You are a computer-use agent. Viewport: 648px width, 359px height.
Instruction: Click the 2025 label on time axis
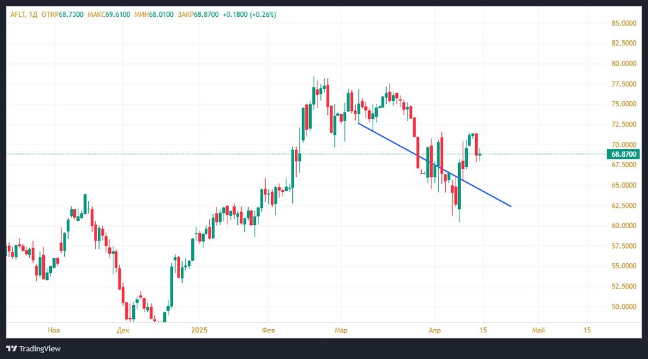(x=198, y=330)
